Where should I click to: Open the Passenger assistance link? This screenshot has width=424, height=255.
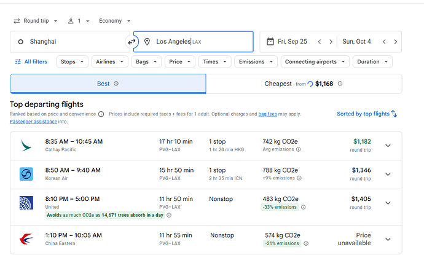33,122
